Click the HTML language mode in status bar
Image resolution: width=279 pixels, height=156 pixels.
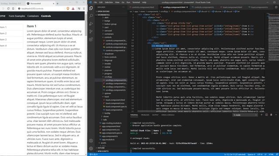point(271,154)
